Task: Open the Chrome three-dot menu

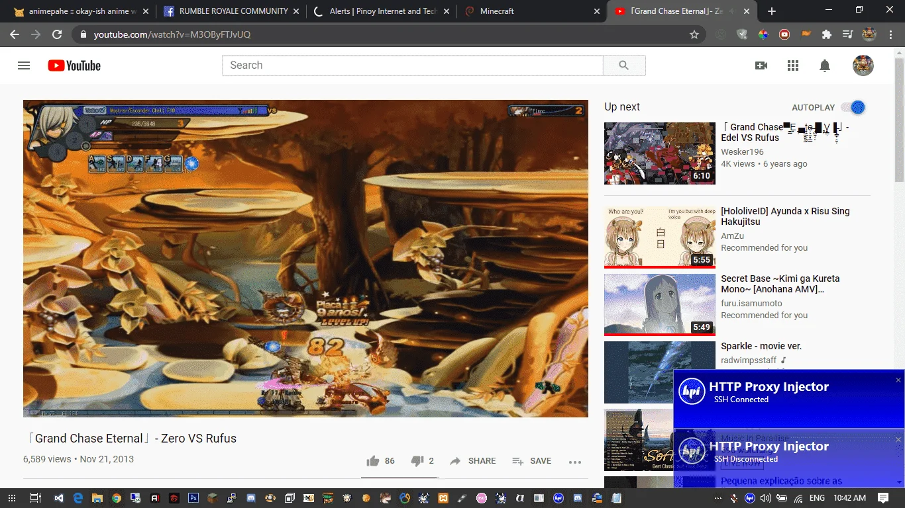Action: tap(890, 34)
